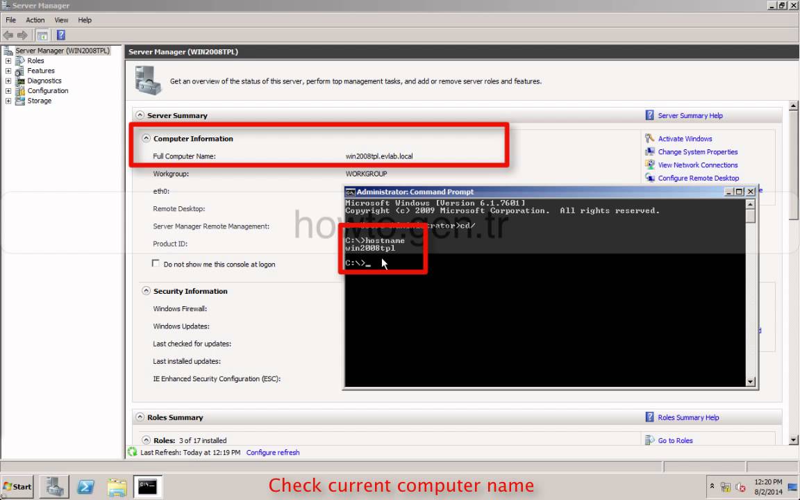Select the Features node icon in tree

tap(20, 71)
